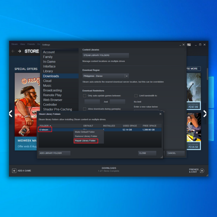217x217 pixels.
Task: Show previous special offer with left carousel arrow
Action: (11, 114)
